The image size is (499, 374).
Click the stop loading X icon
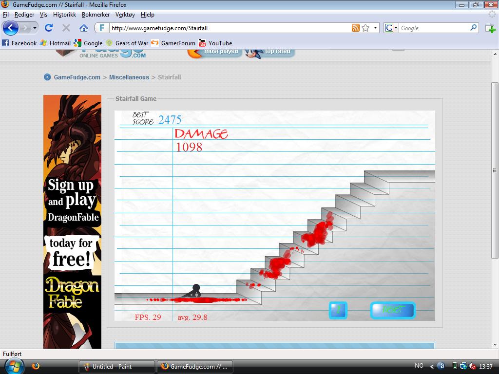[x=66, y=28]
